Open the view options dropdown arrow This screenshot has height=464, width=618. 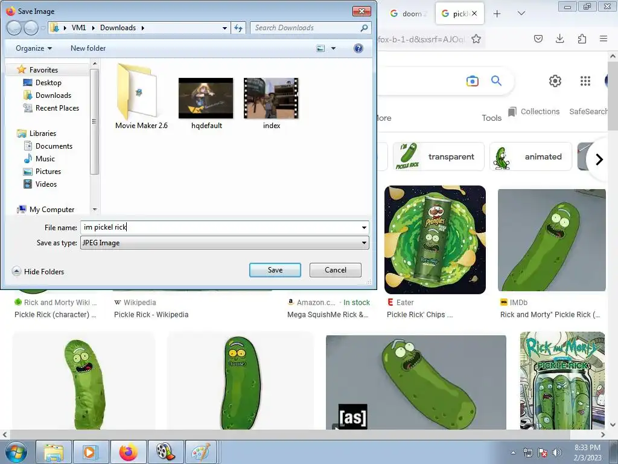(333, 48)
